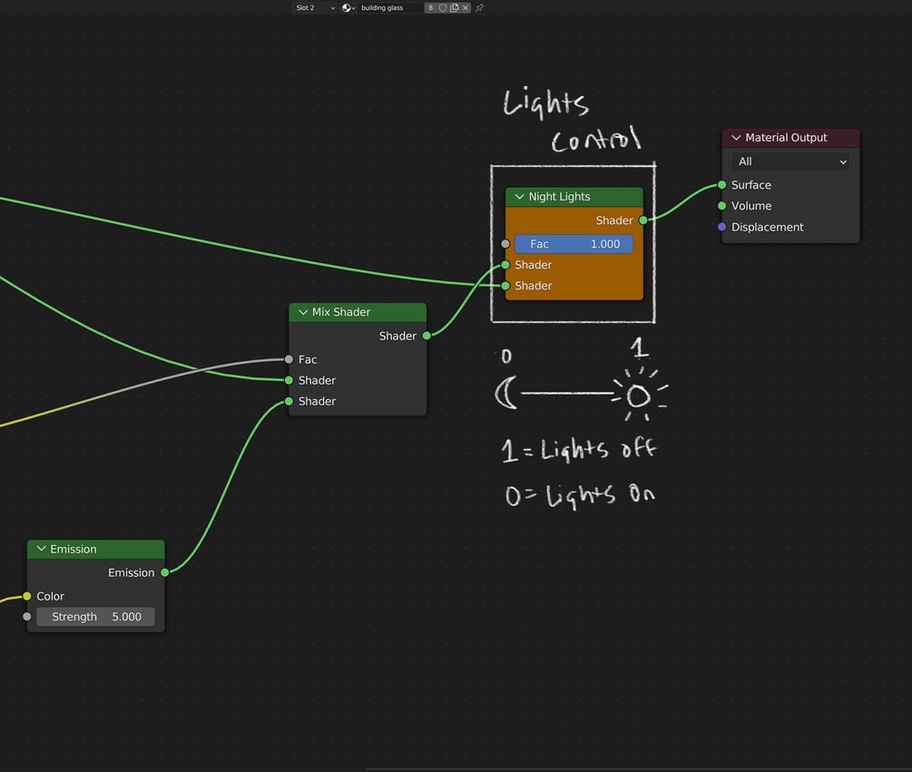This screenshot has height=772, width=912.
Task: Unlink the material with the X icon
Action: pyautogui.click(x=466, y=7)
